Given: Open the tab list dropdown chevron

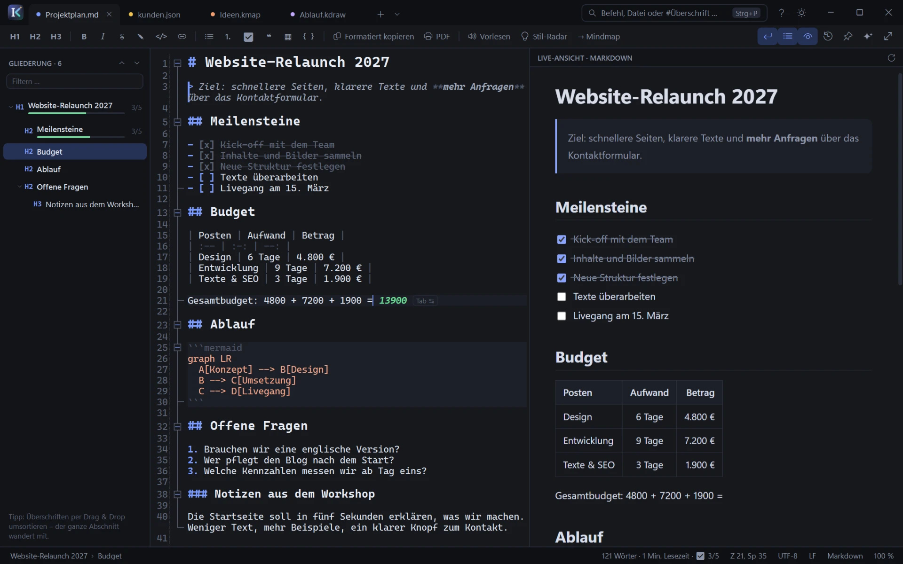Looking at the screenshot, I should click(x=397, y=15).
